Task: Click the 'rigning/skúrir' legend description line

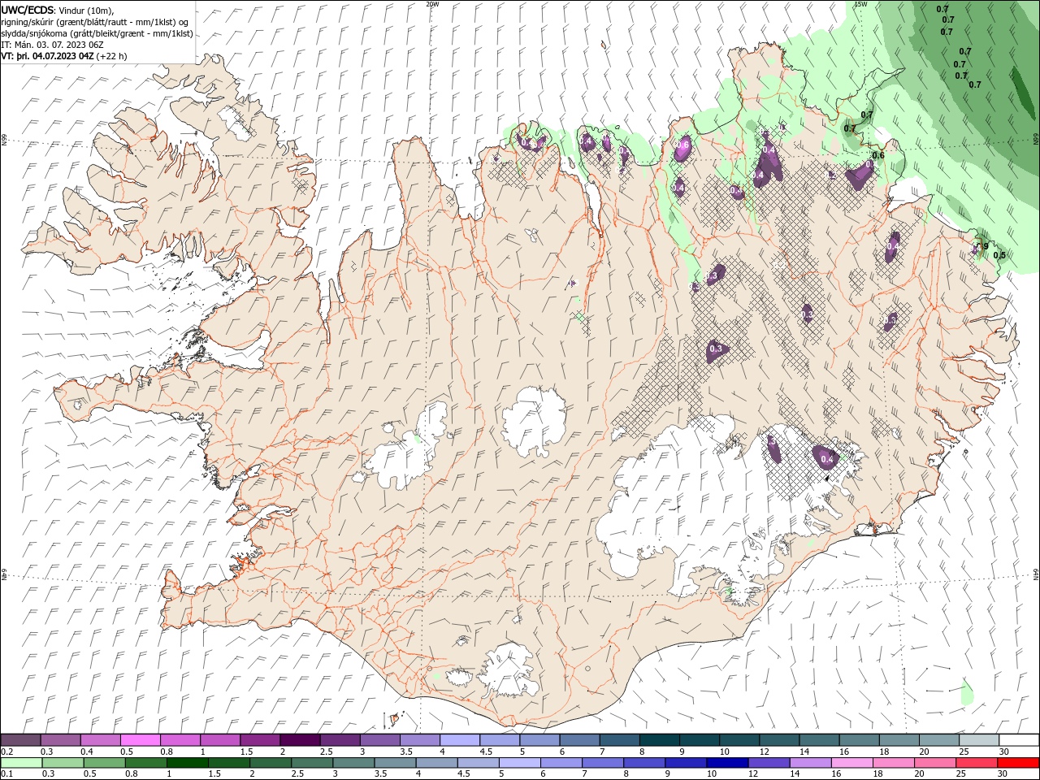Action: point(94,21)
